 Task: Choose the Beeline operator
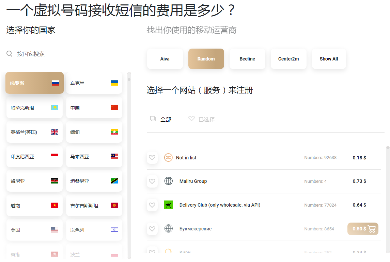(x=247, y=59)
